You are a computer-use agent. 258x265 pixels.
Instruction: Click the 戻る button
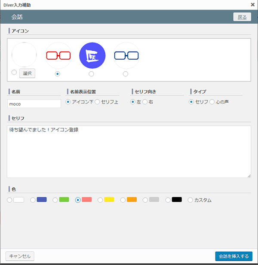point(242,17)
